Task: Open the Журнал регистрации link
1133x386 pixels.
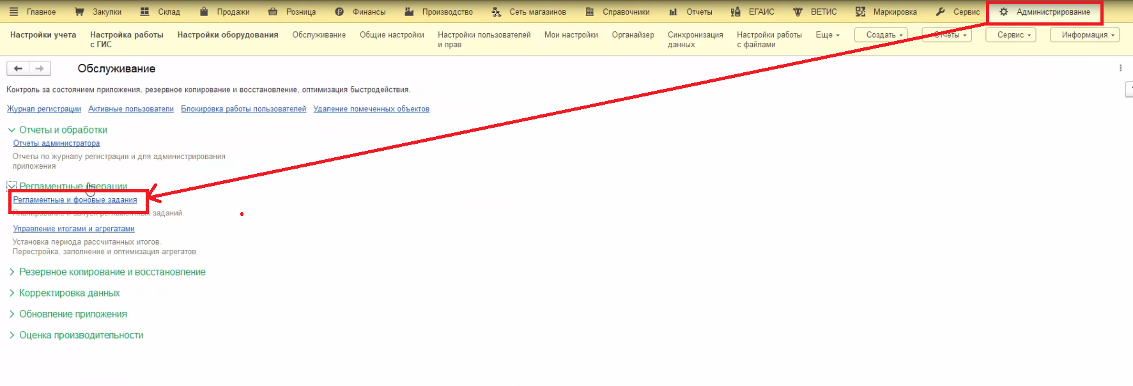Action: [44, 109]
